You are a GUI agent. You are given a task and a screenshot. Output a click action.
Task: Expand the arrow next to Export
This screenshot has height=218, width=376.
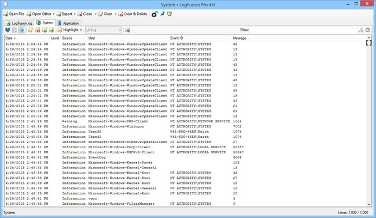pos(75,14)
